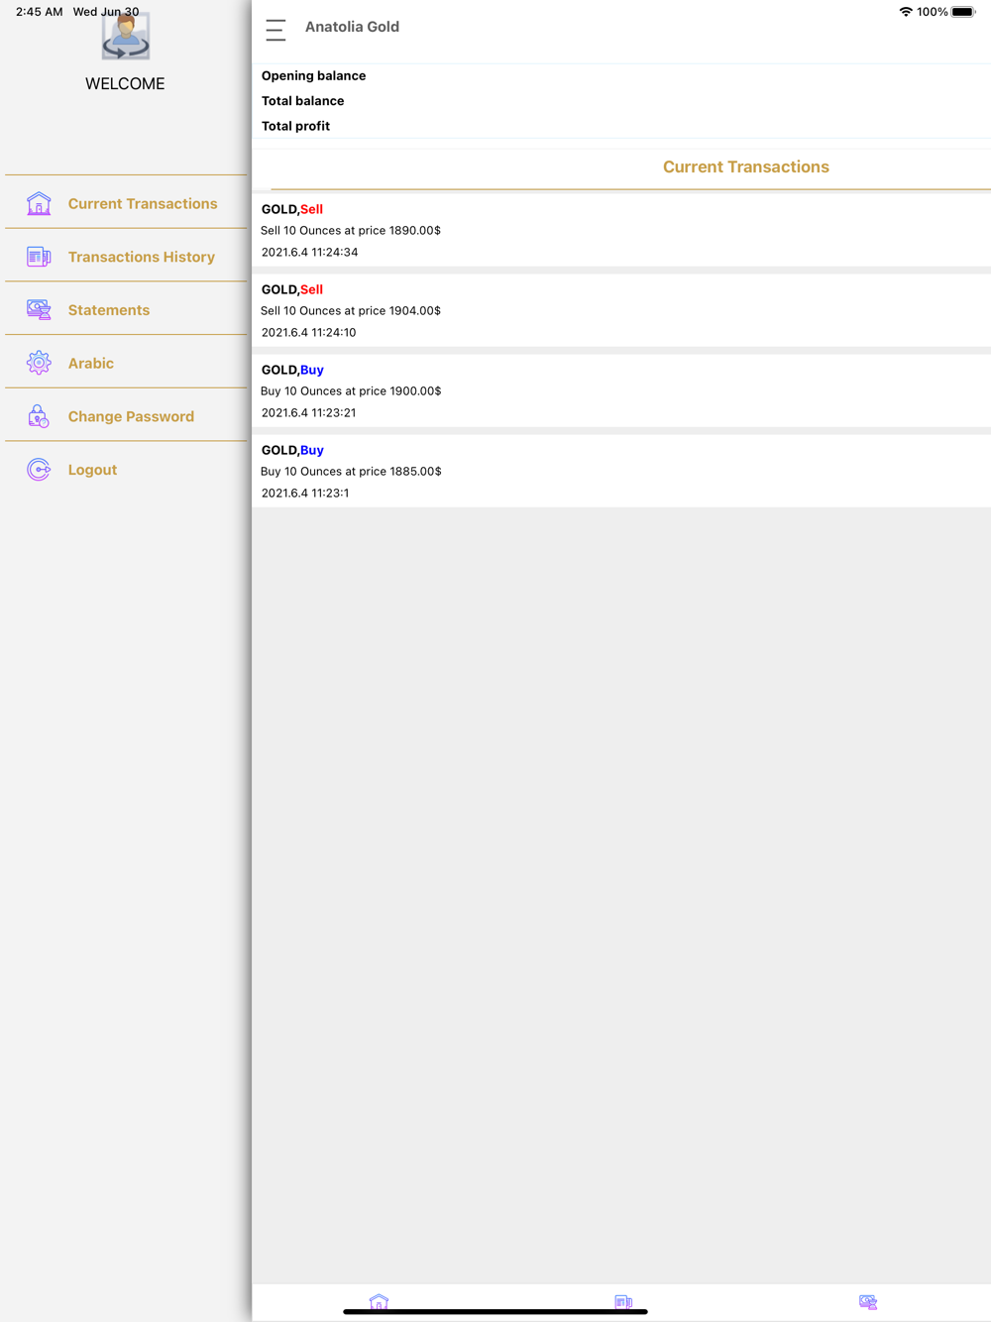Select the Sell at price 1904.00$ transaction
Viewport: 991px width, 1322px height.
[621, 310]
